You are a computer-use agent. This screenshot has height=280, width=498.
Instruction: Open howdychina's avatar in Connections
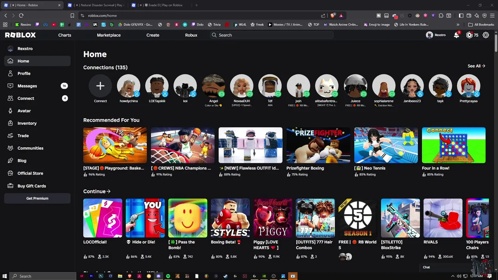128,86
